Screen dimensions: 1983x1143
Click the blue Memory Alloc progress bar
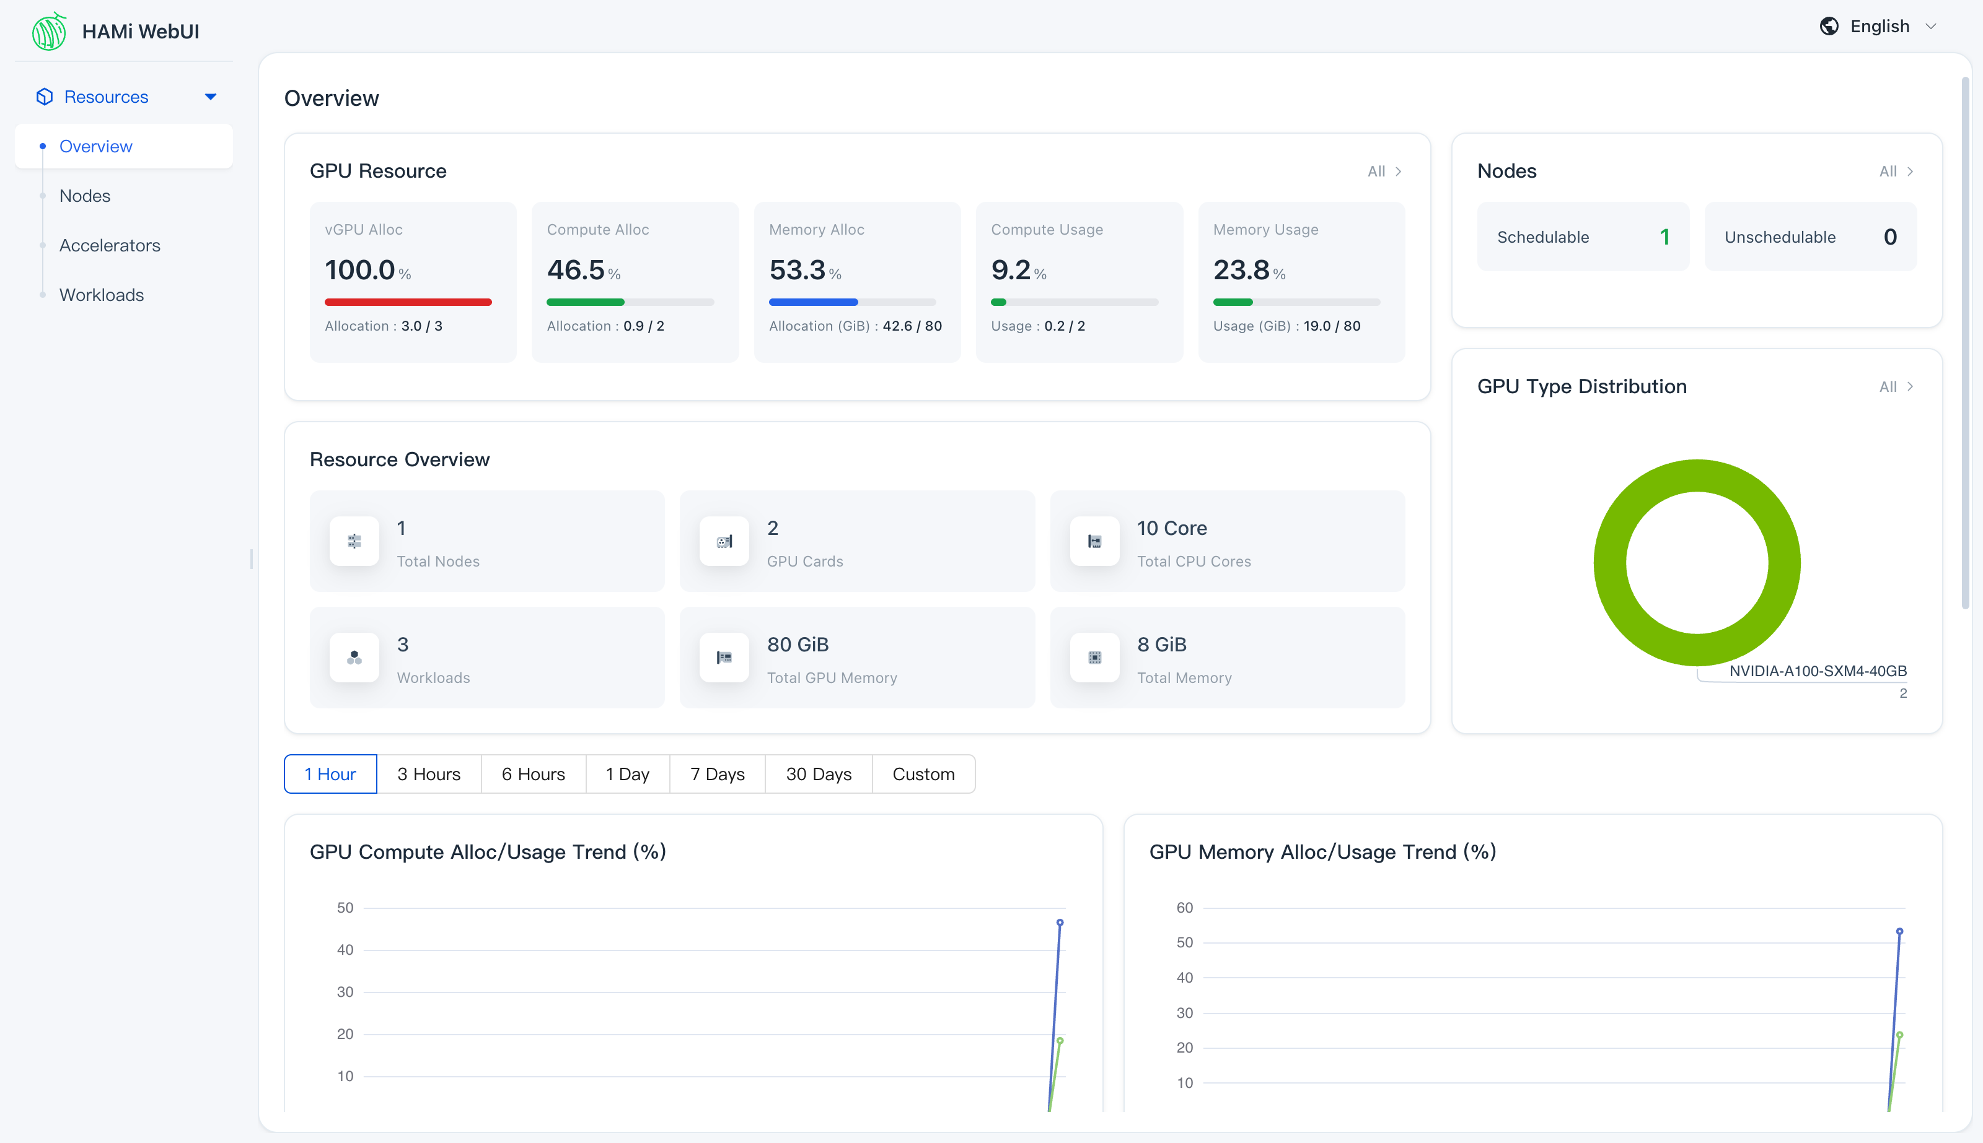tap(813, 302)
